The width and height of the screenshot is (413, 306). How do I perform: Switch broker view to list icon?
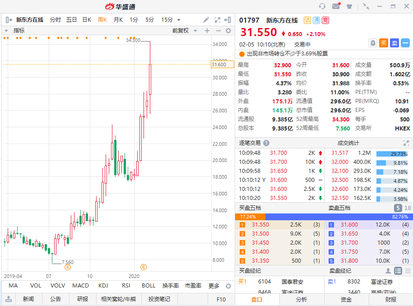click(x=398, y=271)
